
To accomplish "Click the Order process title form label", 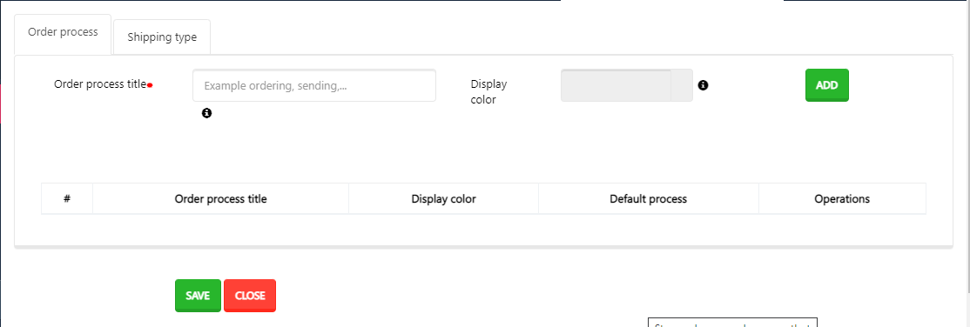I will pyautogui.click(x=100, y=84).
